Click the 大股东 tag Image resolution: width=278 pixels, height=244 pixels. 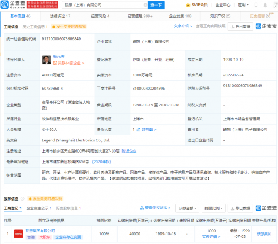tap(45, 237)
